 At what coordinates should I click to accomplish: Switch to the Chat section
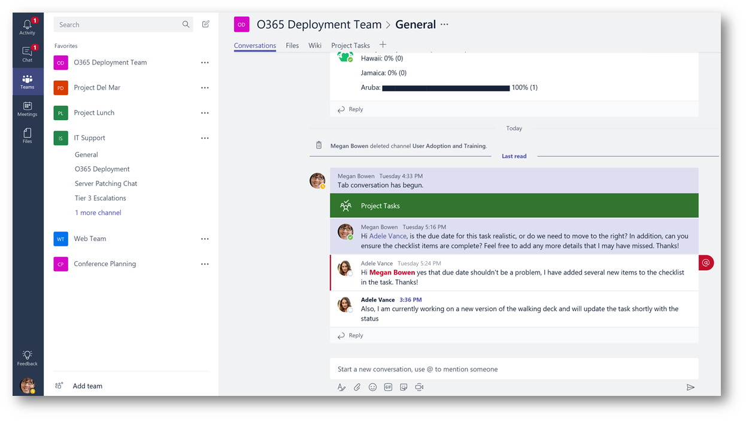[x=28, y=54]
